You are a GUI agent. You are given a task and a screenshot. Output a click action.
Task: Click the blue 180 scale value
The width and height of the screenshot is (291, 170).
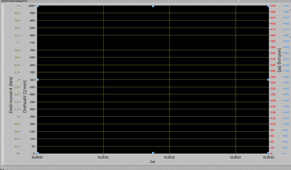pos(287,101)
